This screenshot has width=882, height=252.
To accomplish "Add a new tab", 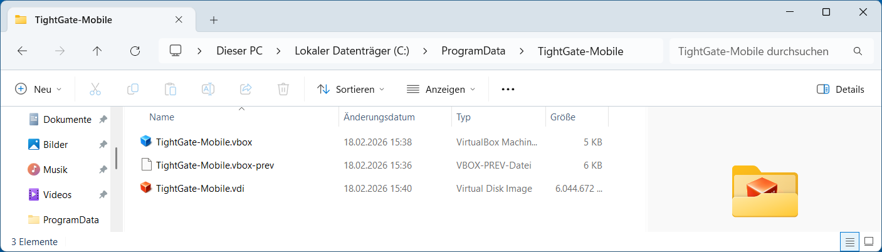I will [214, 20].
